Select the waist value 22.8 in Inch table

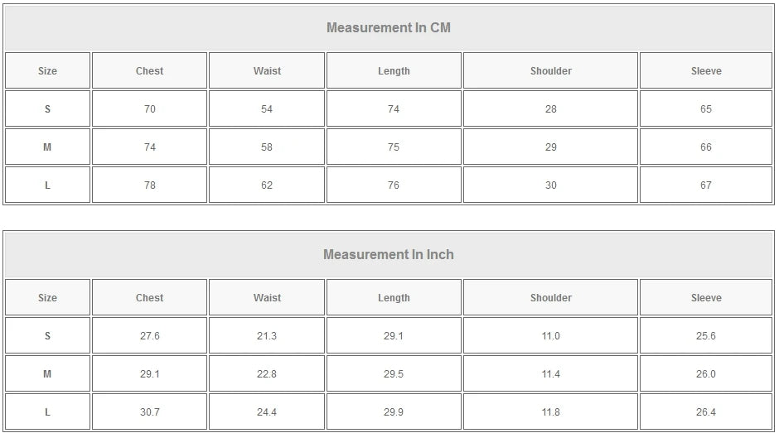tap(267, 374)
